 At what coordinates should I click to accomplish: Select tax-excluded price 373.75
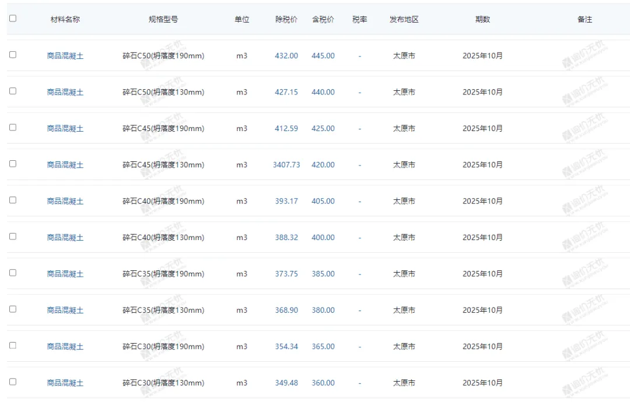click(x=286, y=274)
